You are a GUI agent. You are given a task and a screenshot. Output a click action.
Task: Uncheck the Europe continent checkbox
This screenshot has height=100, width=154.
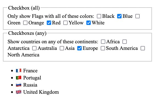point(79,48)
